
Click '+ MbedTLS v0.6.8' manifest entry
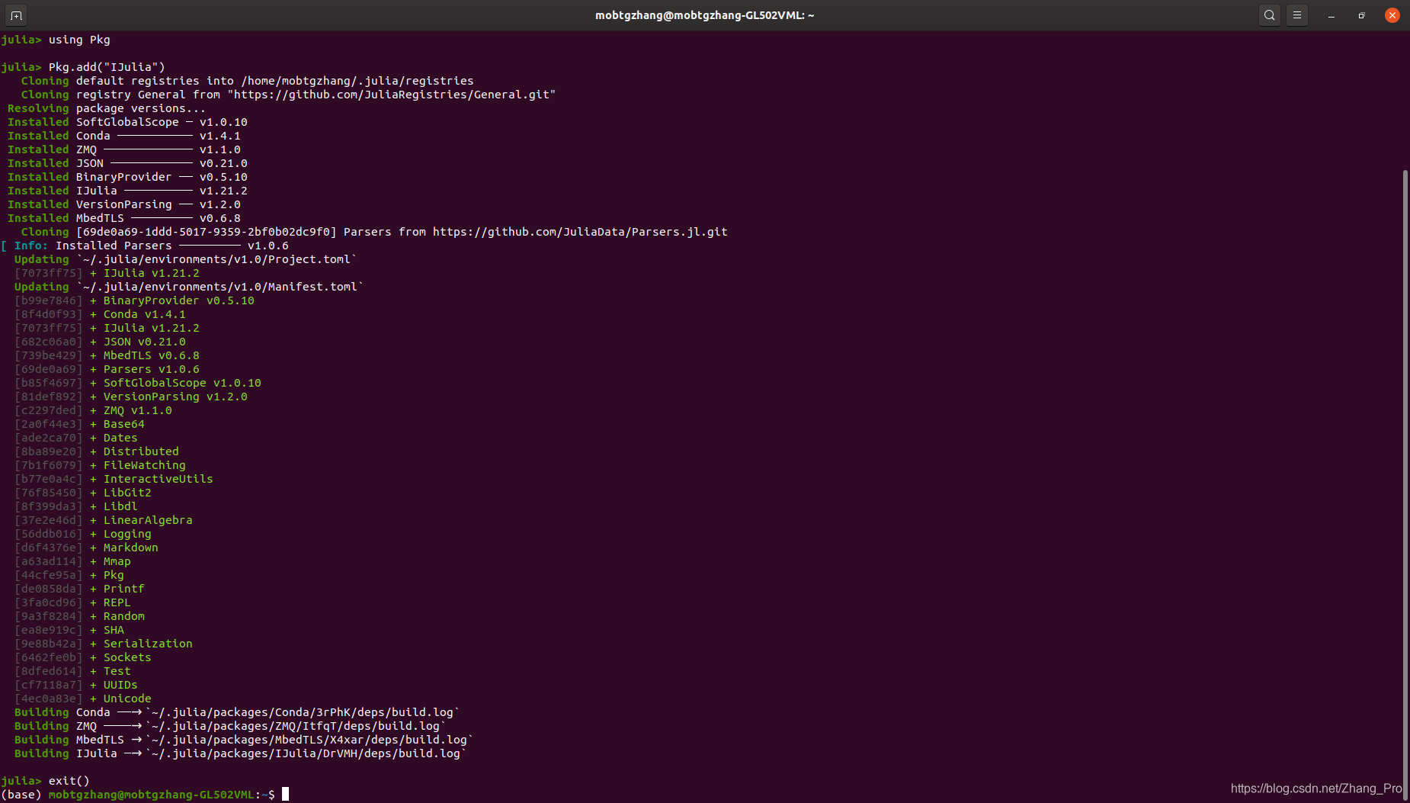tap(145, 355)
